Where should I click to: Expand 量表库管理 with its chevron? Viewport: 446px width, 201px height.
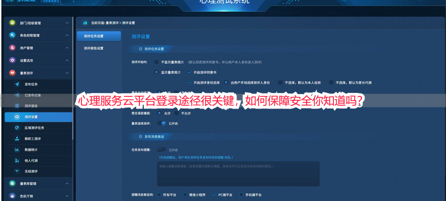pyautogui.click(x=67, y=184)
